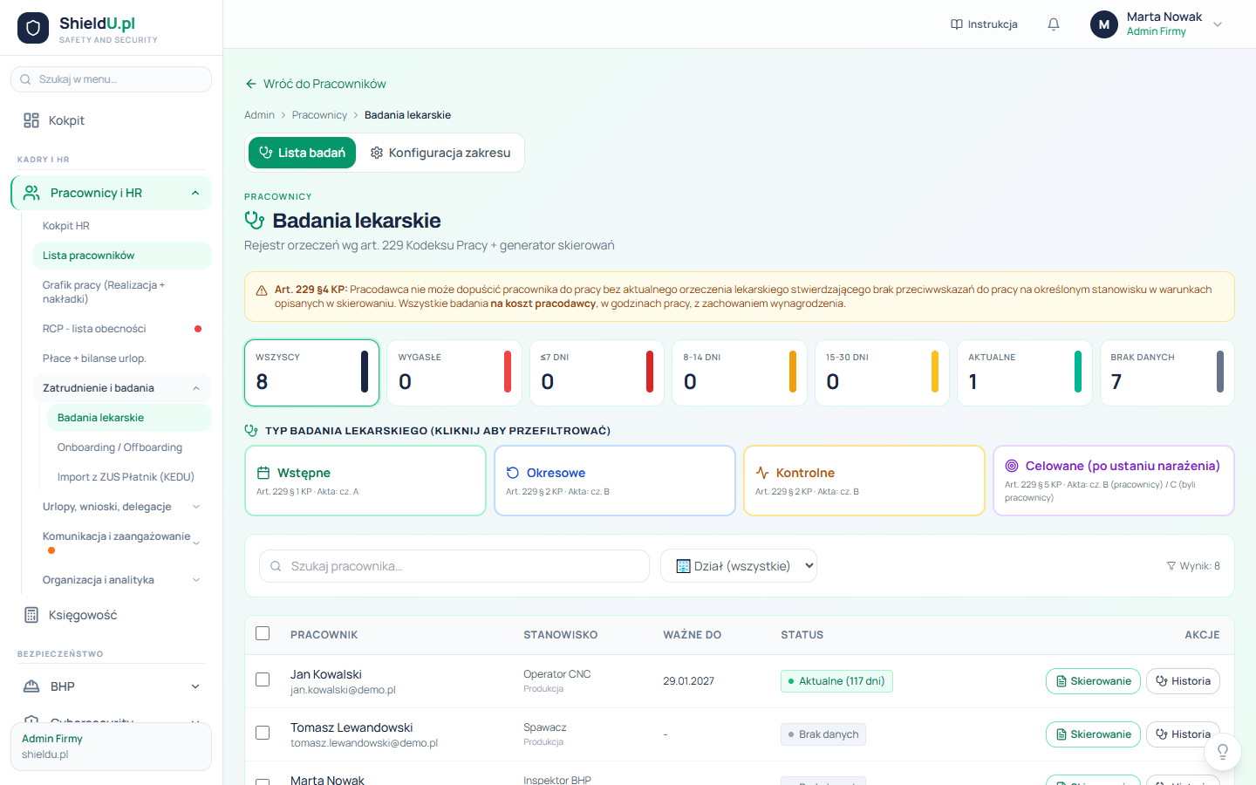The width and height of the screenshot is (1256, 785).
Task: Collapse the Zatrudnienie i badania submenu
Action: point(196,388)
